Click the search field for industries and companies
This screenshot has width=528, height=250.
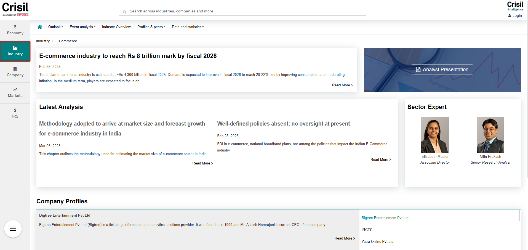[243, 11]
